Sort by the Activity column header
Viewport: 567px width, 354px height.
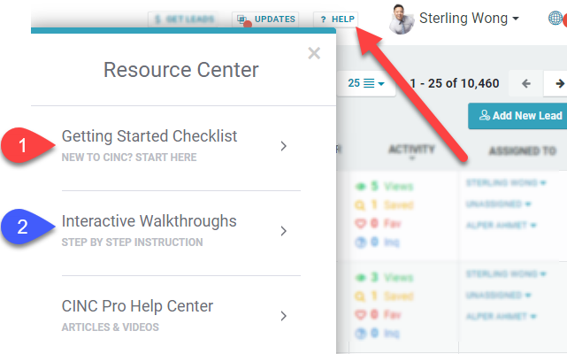click(x=412, y=150)
